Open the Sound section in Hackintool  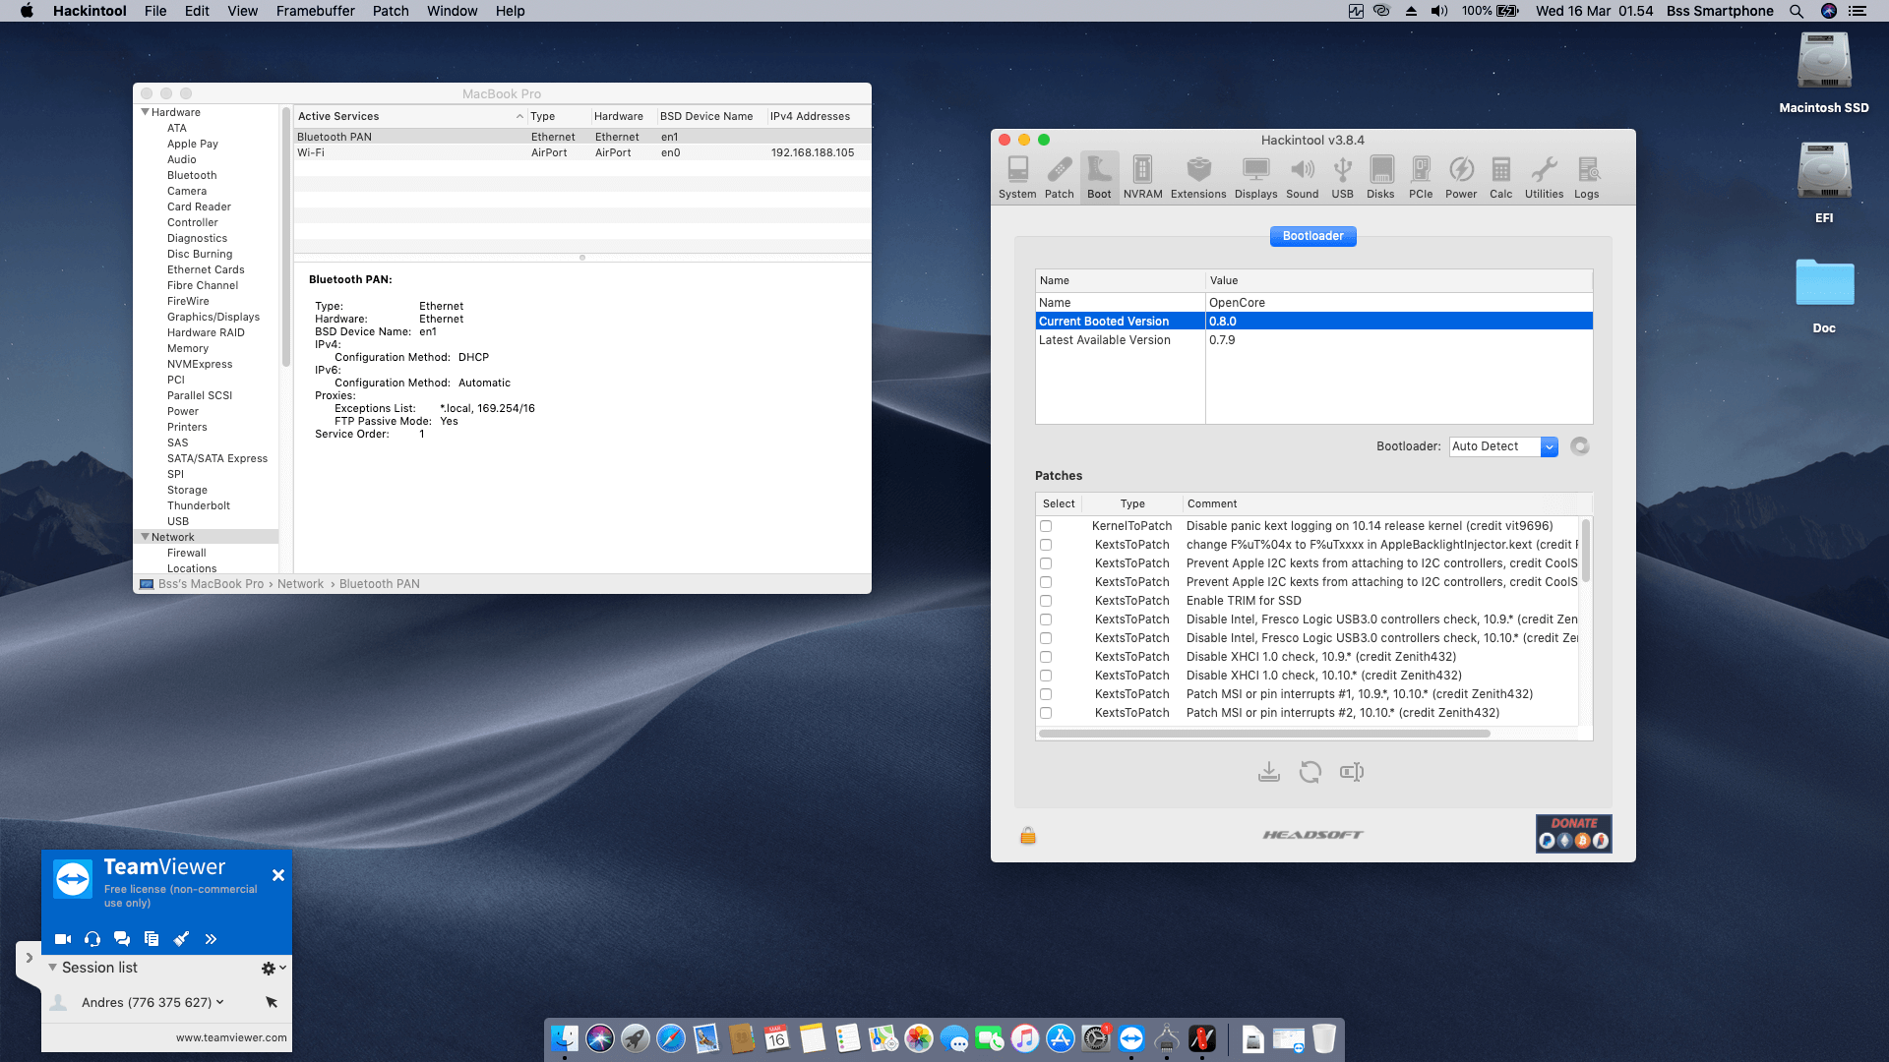tap(1303, 178)
